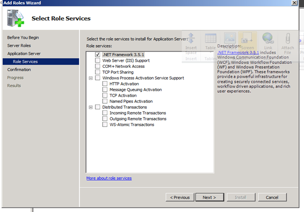
Task: Collapse the Distributed Transactions tree node
Action: (x=91, y=107)
